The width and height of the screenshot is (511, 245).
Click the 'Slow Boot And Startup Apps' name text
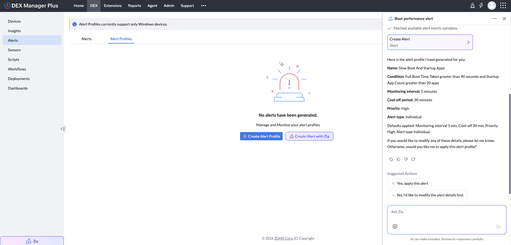[x=422, y=68]
